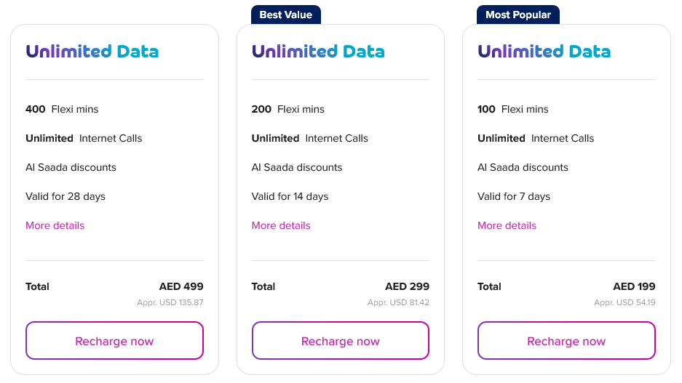The image size is (682, 383).
Task: Click Unlimited Data title on 400 mins plan
Action: pyautogui.click(x=92, y=52)
